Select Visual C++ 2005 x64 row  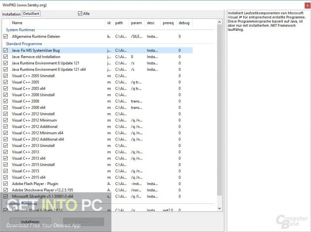pos(97,88)
